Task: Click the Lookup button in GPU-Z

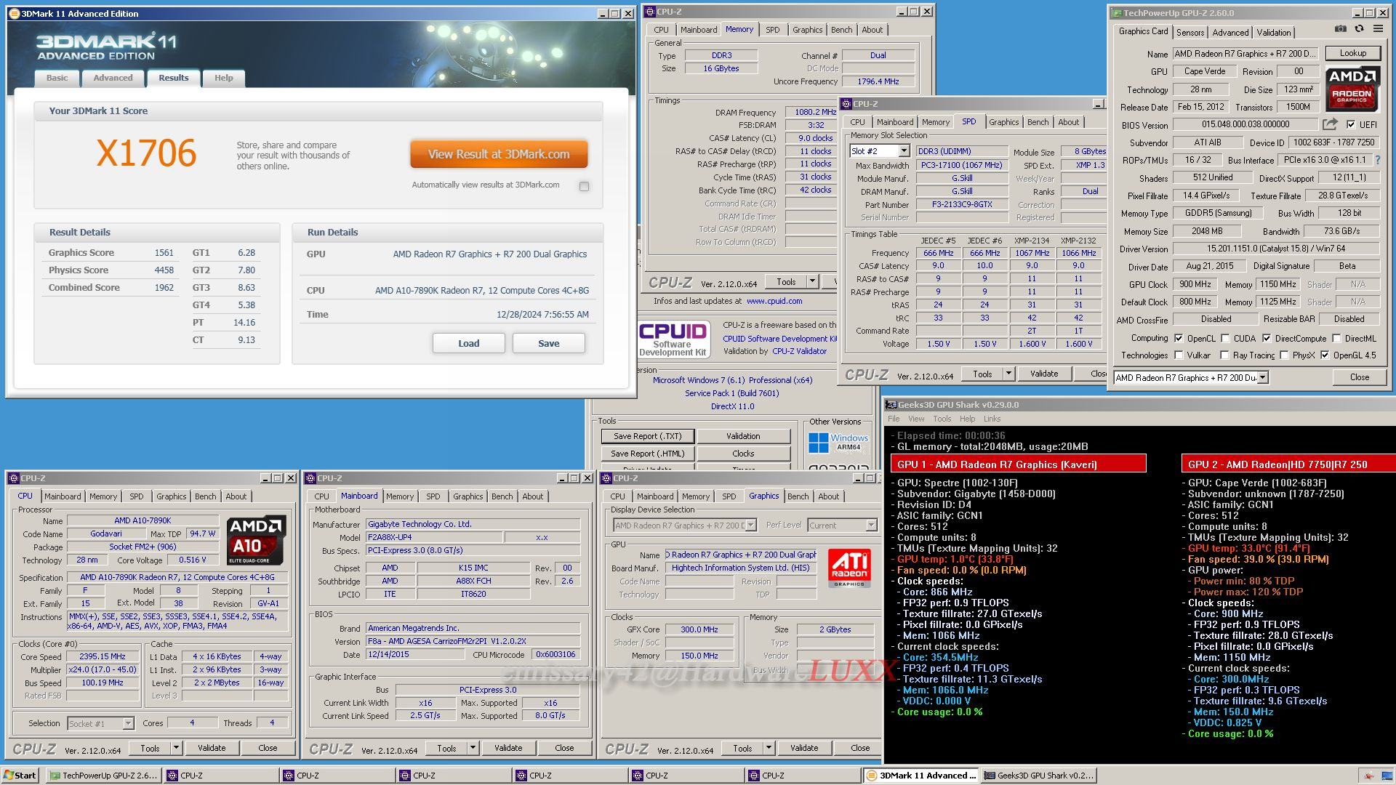Action: point(1352,53)
